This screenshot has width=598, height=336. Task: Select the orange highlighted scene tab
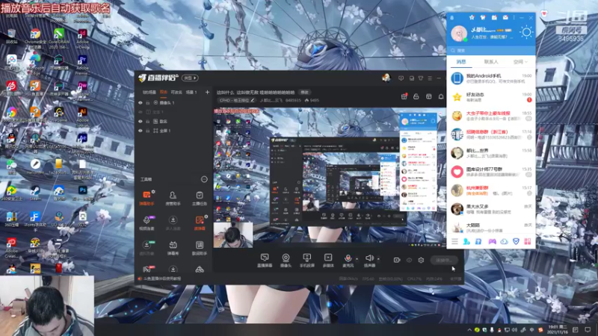pos(164,92)
